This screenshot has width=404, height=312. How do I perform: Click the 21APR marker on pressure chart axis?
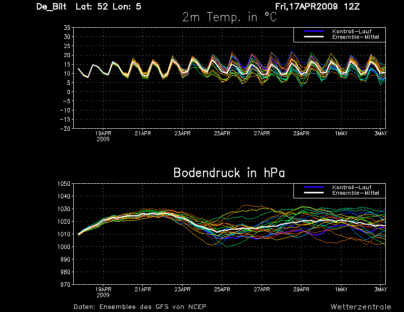(143, 289)
